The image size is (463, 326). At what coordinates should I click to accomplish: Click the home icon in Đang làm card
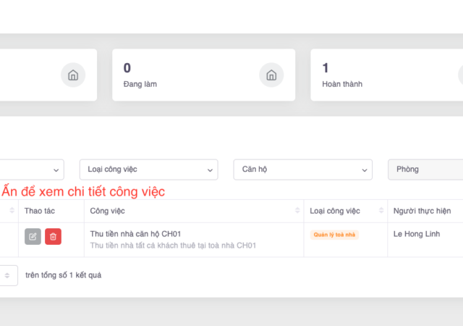271,75
